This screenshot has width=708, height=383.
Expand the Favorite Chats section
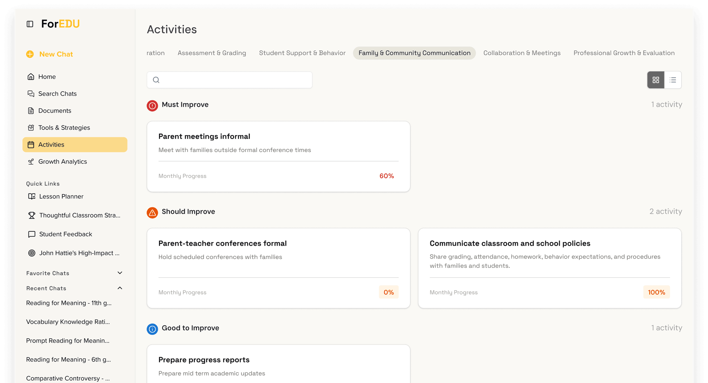120,273
